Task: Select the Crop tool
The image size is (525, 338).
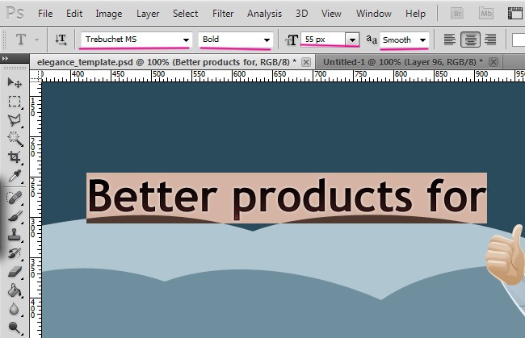Action: coord(15,156)
